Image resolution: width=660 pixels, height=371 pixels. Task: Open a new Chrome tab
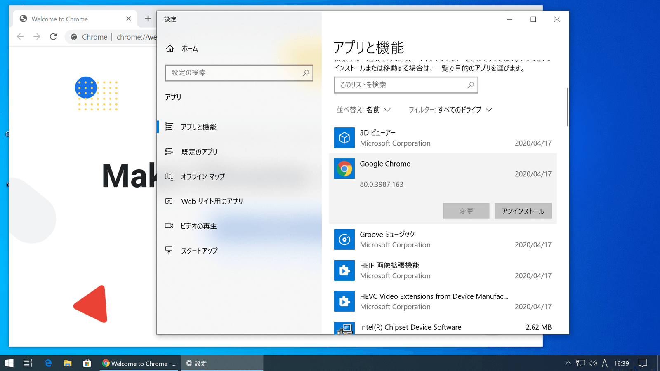(148, 19)
